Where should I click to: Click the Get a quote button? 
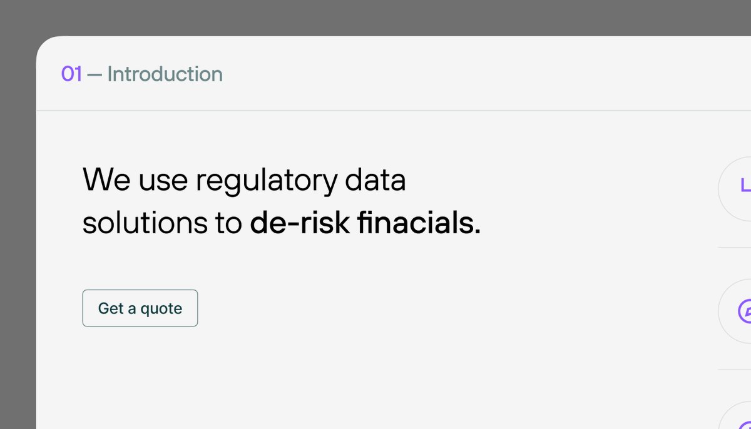(140, 308)
